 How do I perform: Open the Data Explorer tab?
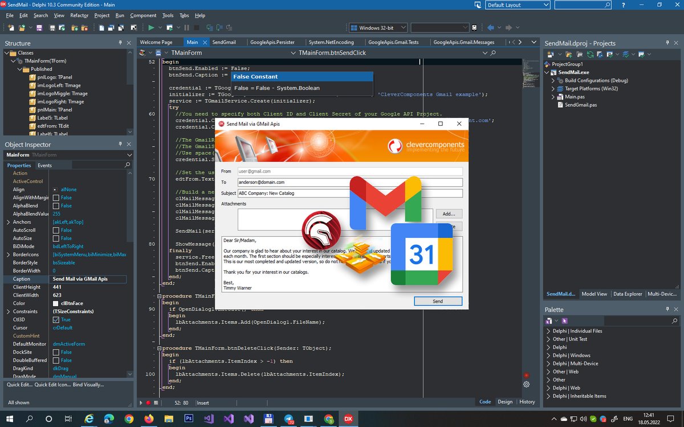click(x=628, y=294)
